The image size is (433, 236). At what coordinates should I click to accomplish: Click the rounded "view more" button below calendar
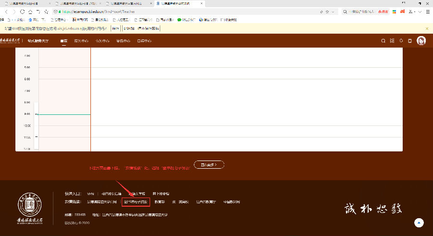click(x=209, y=164)
